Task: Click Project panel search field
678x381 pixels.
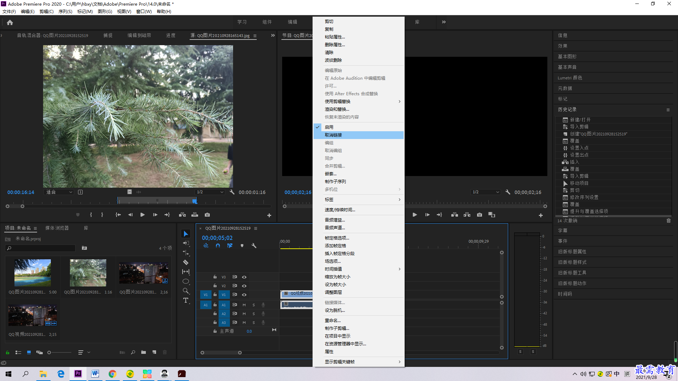Action: click(x=41, y=248)
